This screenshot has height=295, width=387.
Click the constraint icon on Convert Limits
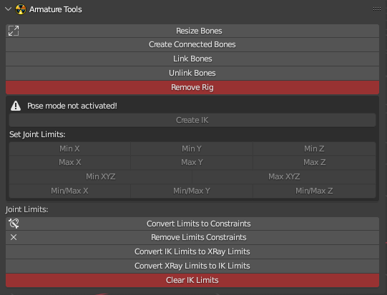[x=14, y=224]
